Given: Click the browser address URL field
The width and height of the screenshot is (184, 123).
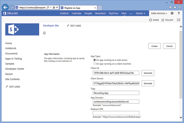Looking at the screenshot, I should 32,7.
